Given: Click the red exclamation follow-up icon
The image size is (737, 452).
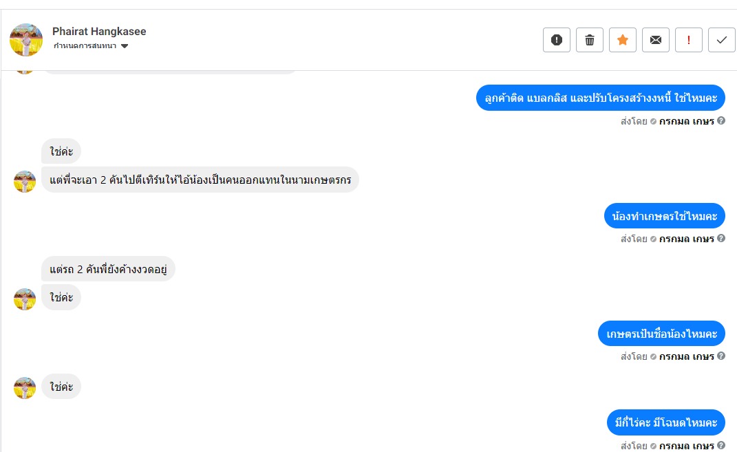Looking at the screenshot, I should coord(689,40).
